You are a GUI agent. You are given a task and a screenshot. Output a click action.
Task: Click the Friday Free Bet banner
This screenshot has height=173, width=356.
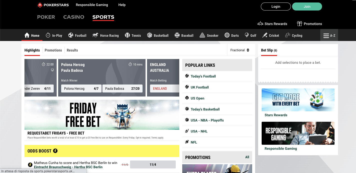click(102, 115)
